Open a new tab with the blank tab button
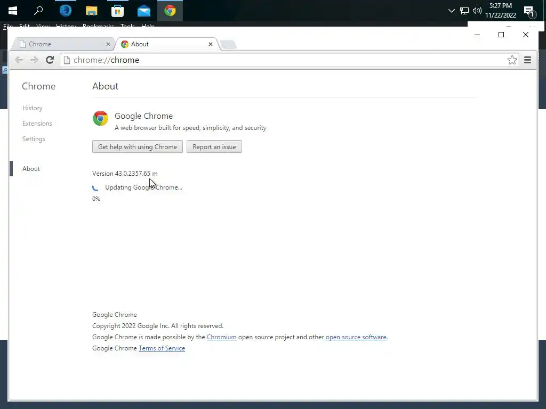The width and height of the screenshot is (546, 409). click(x=228, y=45)
